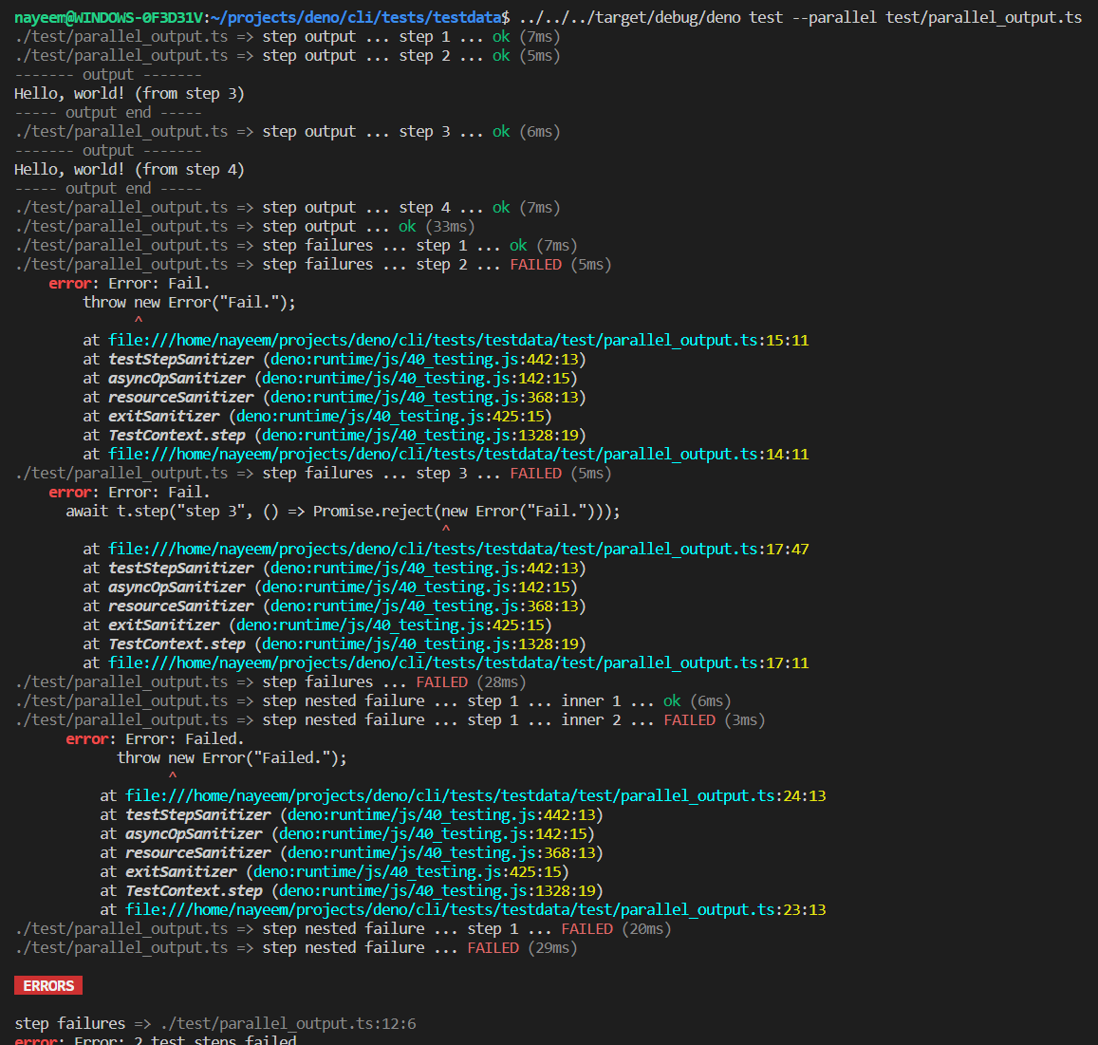1098x1045 pixels.
Task: Click the nayeem@WINDOWS-0F3D31V prompt text
Action: pyautogui.click(x=108, y=17)
